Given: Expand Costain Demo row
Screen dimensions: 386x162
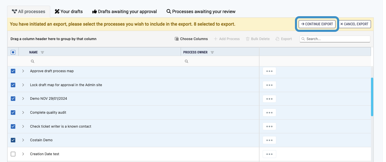Looking at the screenshot, I should [x=23, y=140].
